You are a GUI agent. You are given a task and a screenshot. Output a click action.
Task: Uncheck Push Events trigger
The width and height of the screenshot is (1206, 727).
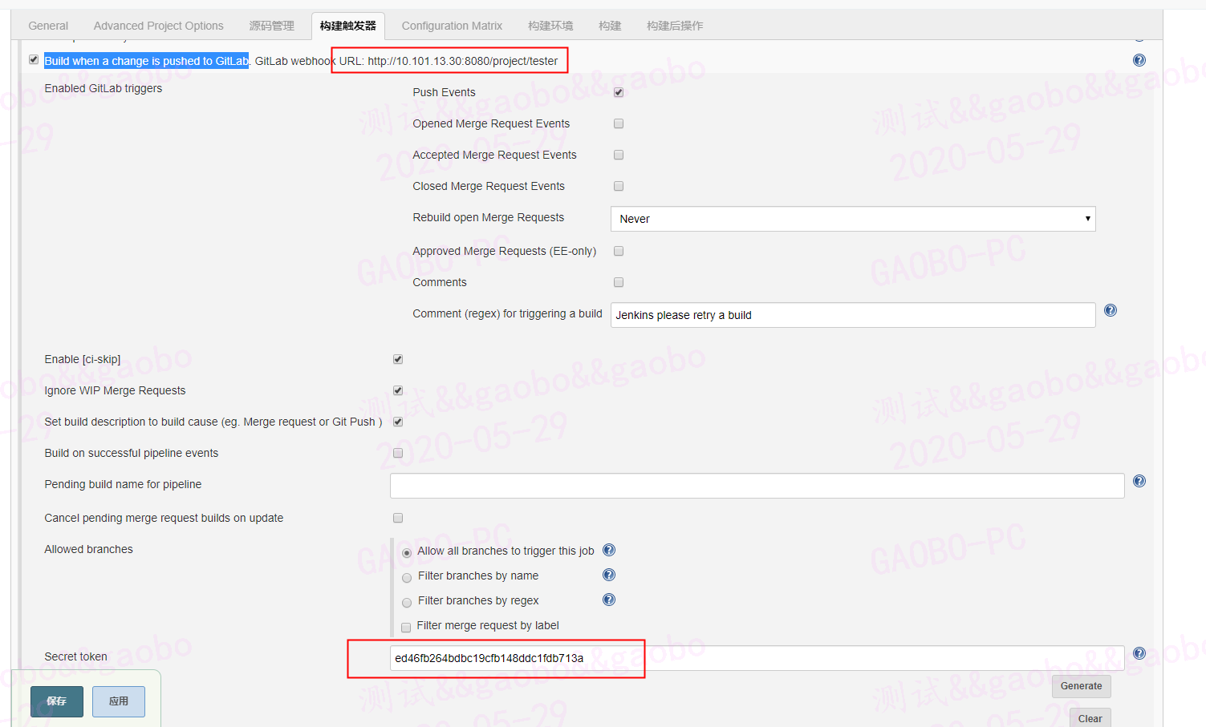pos(619,92)
